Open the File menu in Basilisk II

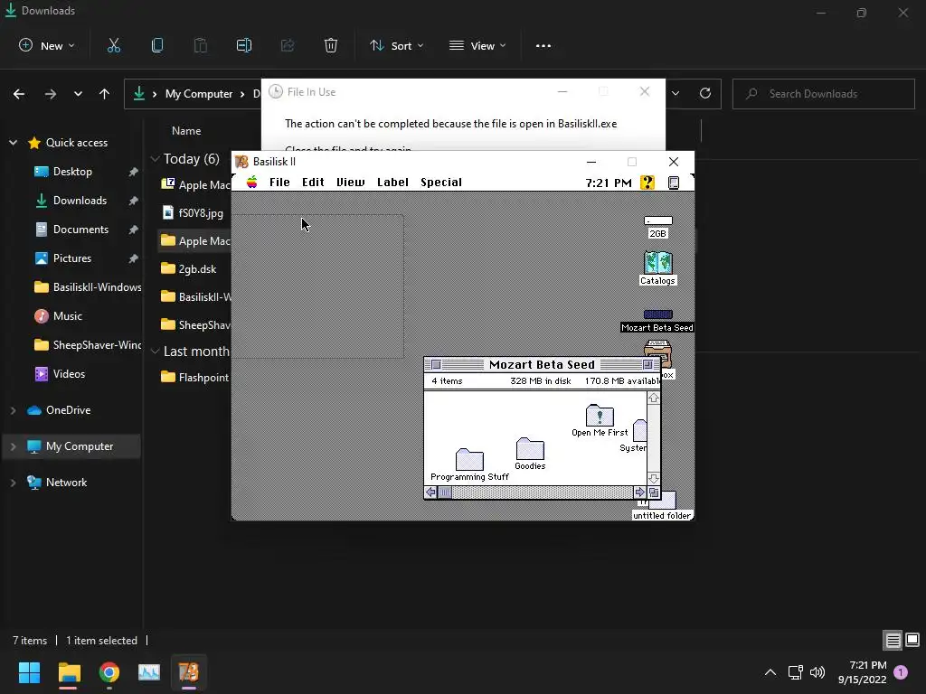(279, 182)
